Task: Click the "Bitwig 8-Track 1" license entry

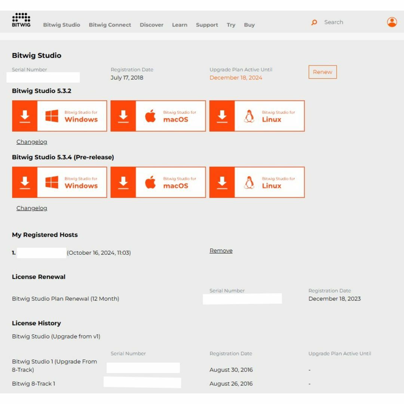Action: 34,384
